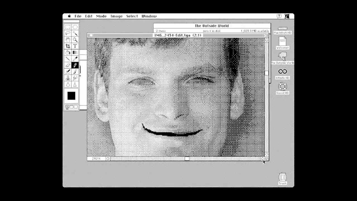Pick the smudge finger tool
The height and width of the screenshot is (201, 357).
[x=75, y=78]
